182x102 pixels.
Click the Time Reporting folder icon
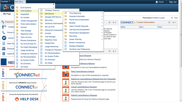[x=66, y=13]
